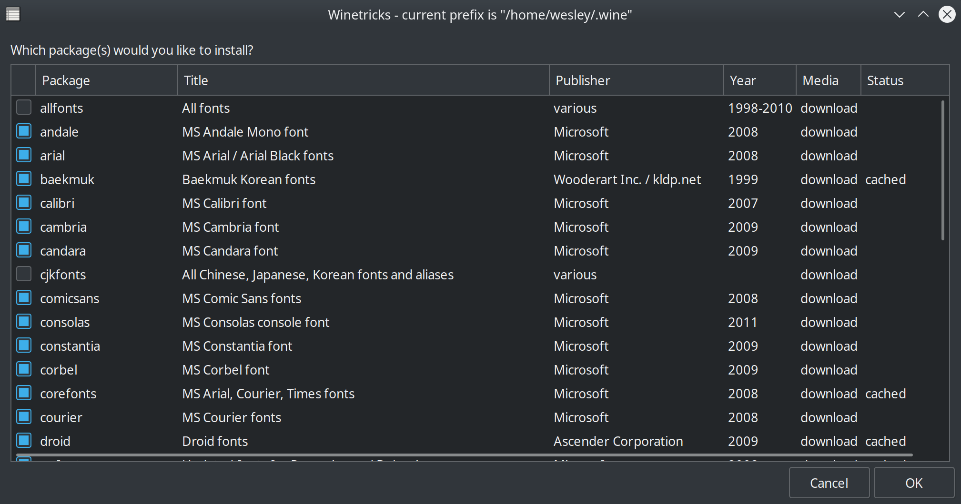Click the "cached" status in baekmuk row

coord(885,179)
